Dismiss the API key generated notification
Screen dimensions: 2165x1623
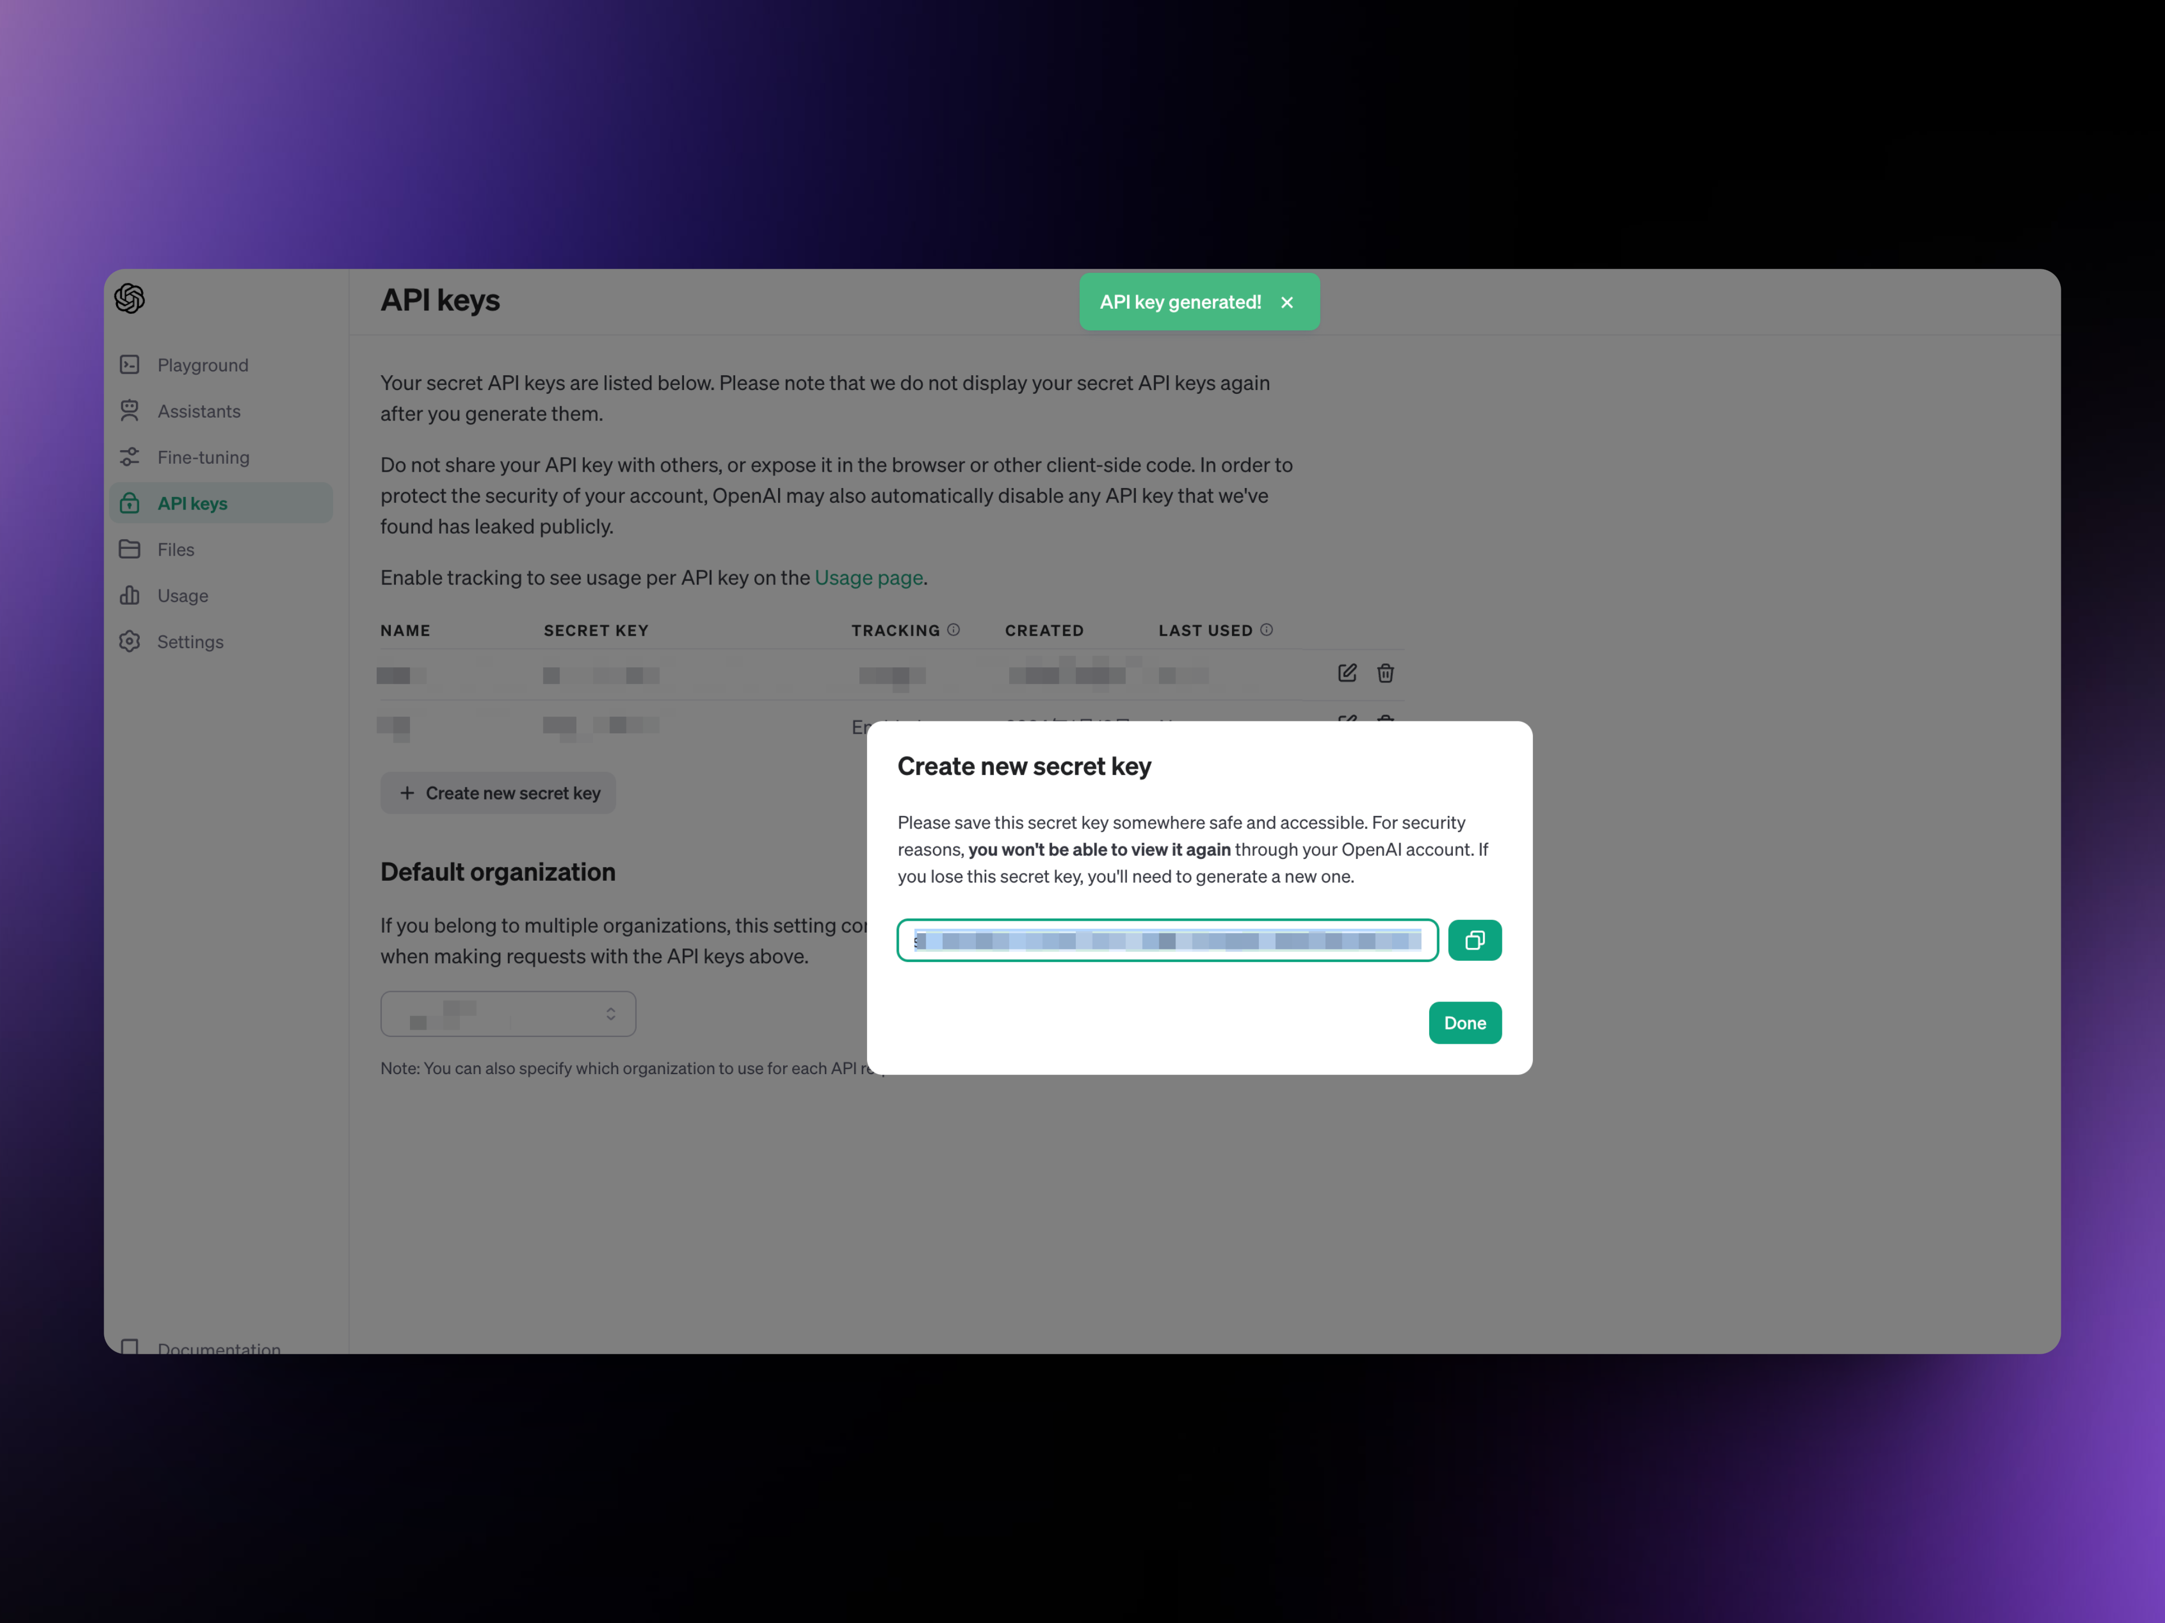click(x=1287, y=302)
